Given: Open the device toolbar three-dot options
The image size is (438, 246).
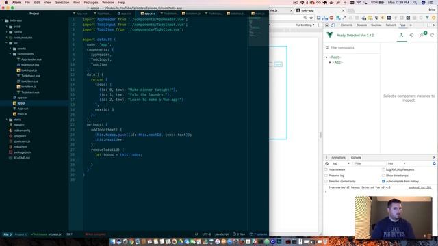Looking at the screenshot, I should (318, 25).
